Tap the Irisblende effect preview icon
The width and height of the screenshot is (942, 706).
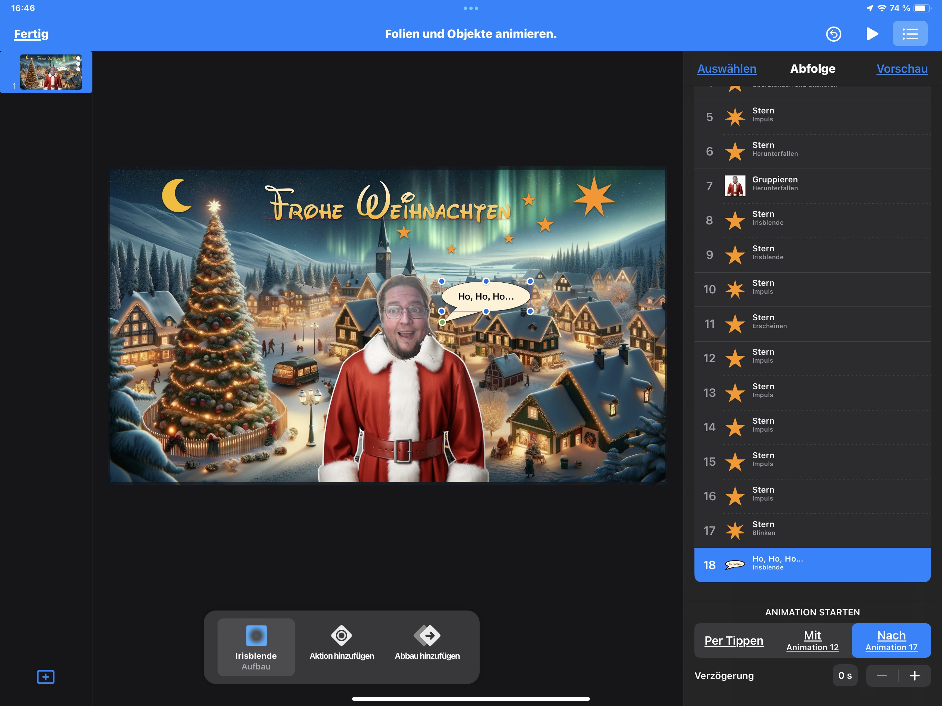(257, 636)
